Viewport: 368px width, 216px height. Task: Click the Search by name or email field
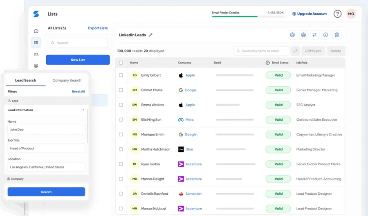(x=261, y=51)
